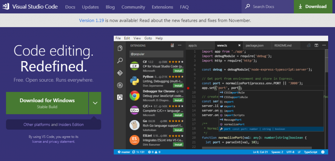
Task: Open the Updates nav link
Action: pos(90,7)
